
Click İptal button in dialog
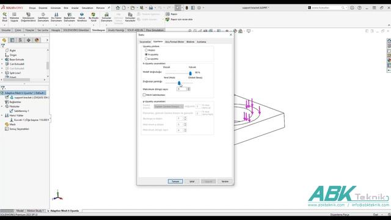click(x=192, y=182)
